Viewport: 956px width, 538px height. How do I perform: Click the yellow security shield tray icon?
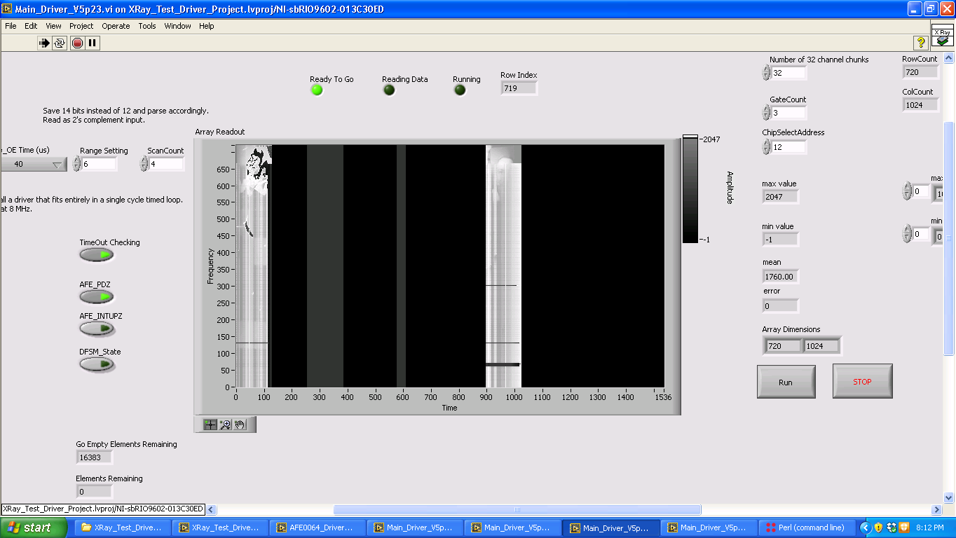878,527
